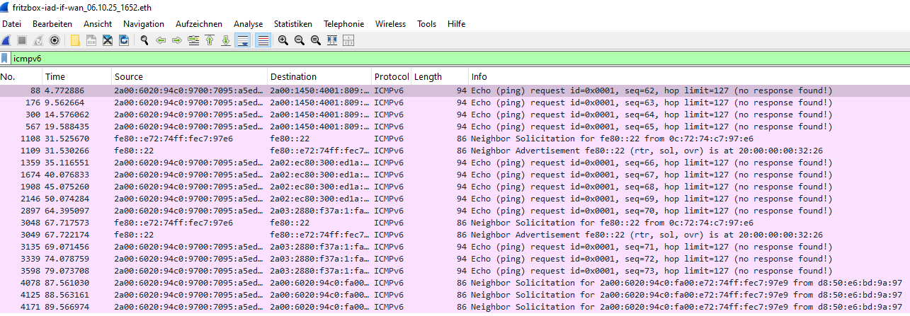The image size is (910, 316).
Task: Select packet 4125 at time 88.563161
Action: [455, 295]
